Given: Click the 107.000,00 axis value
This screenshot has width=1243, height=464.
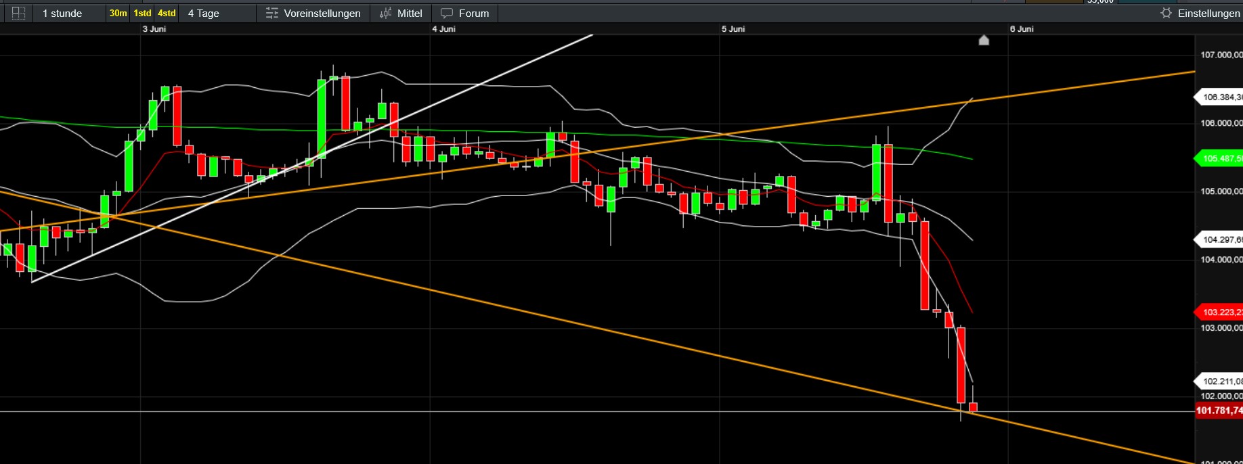Looking at the screenshot, I should coord(1221,55).
